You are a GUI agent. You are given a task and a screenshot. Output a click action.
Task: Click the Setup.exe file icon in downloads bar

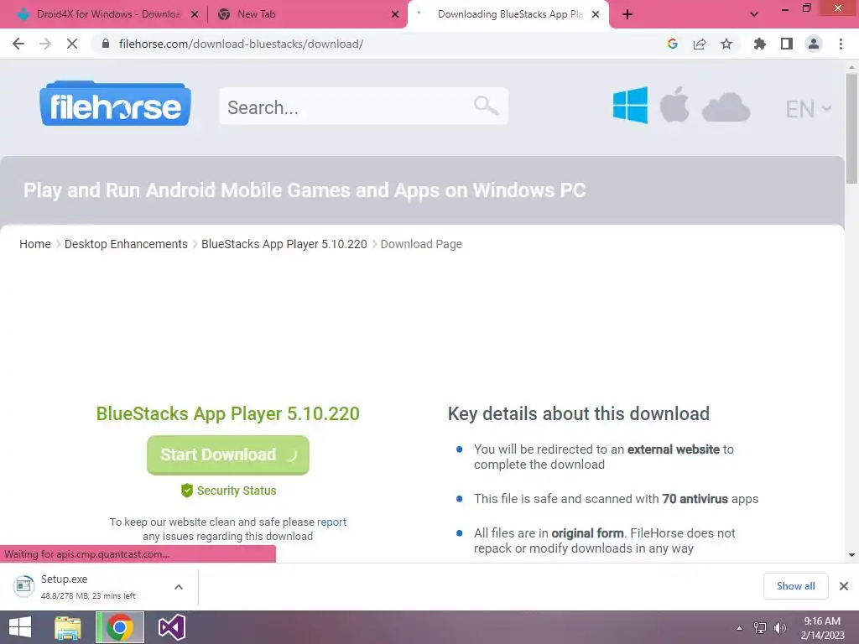[x=23, y=586]
